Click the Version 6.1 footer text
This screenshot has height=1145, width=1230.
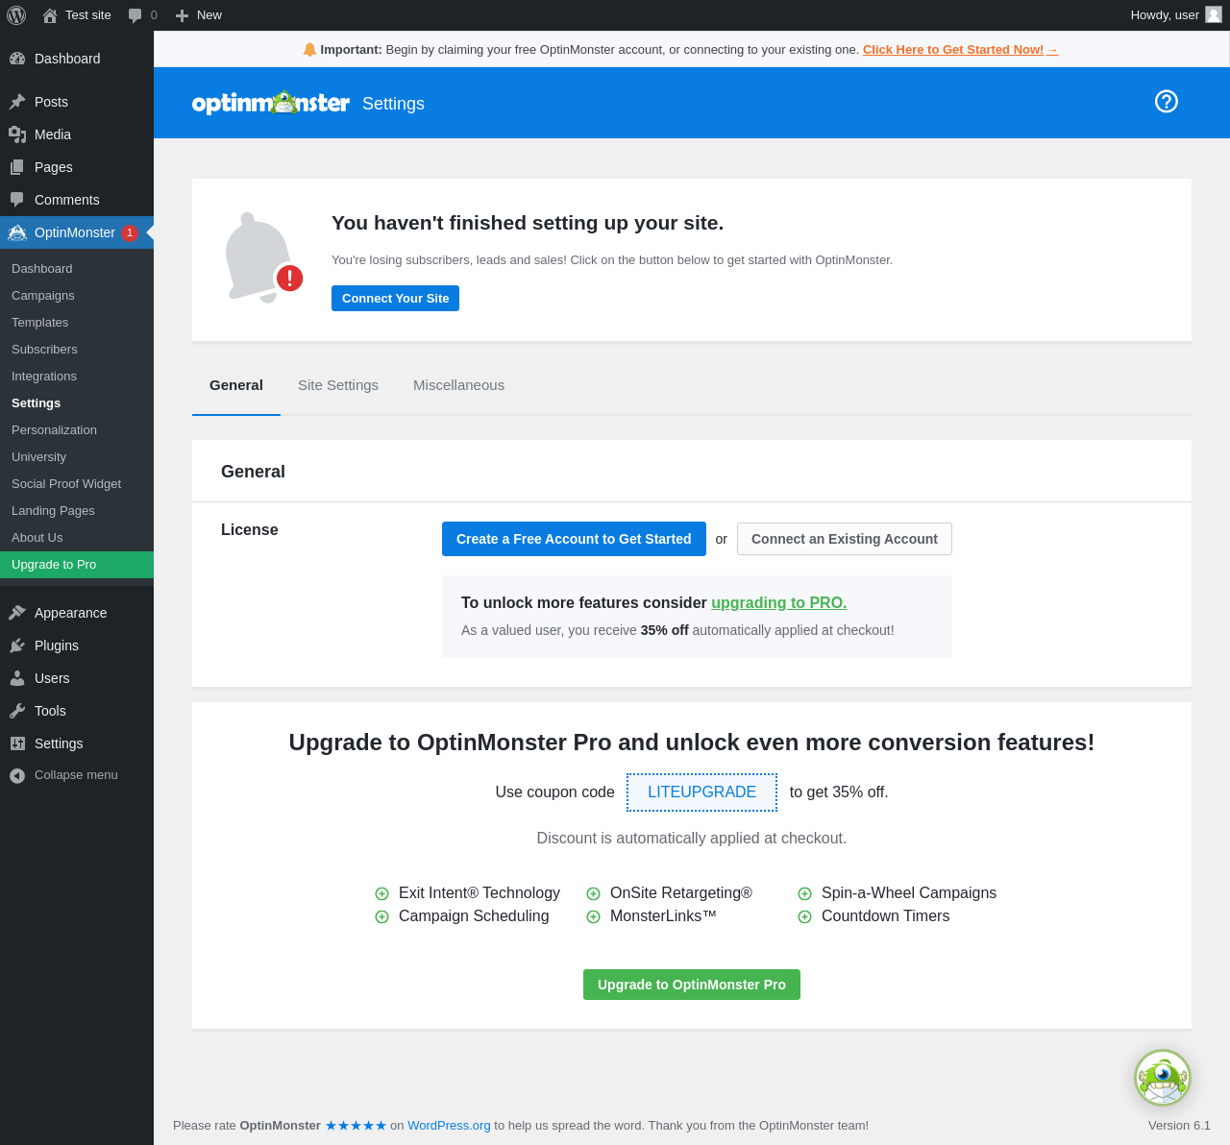point(1179,1126)
